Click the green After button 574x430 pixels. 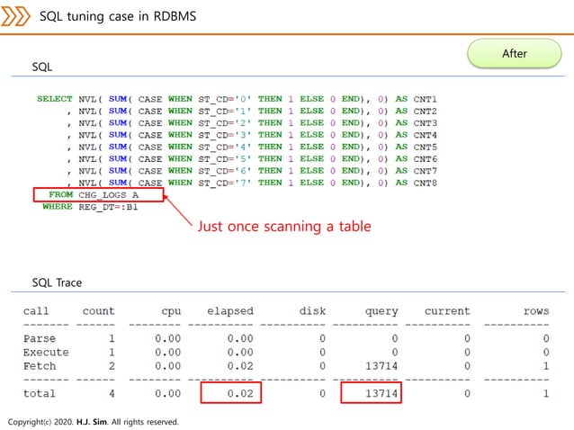coord(515,53)
